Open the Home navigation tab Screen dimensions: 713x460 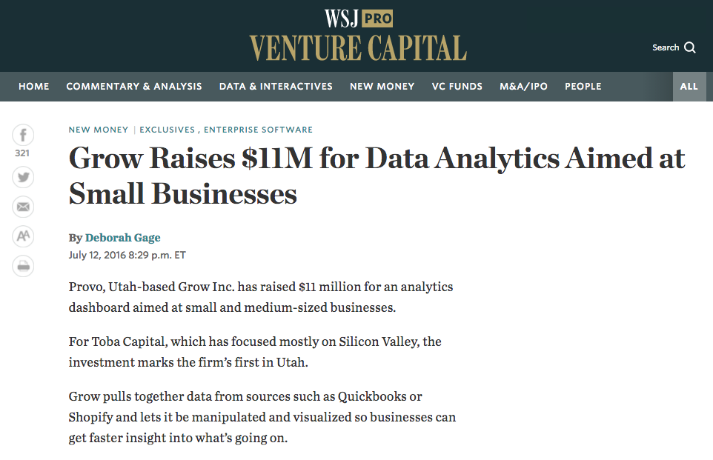(34, 87)
